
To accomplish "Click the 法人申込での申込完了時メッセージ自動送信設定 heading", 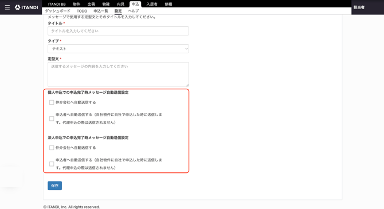I will pyautogui.click(x=88, y=137).
